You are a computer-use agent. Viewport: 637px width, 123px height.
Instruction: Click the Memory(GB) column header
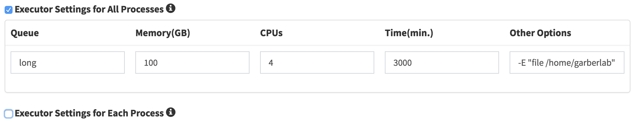pyautogui.click(x=163, y=33)
